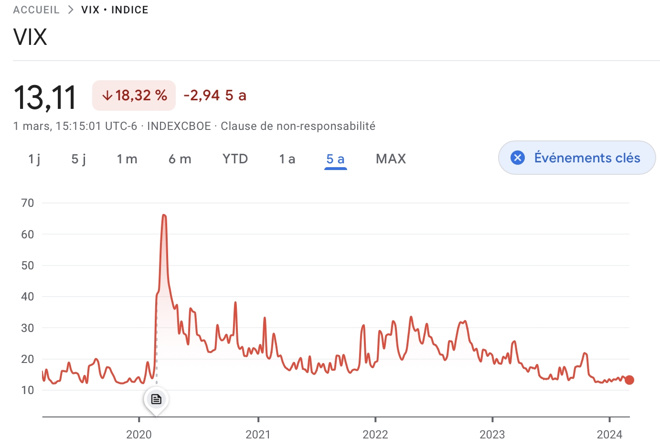Click the 18,32 % change badge
This screenshot has width=660, height=448.
pyautogui.click(x=134, y=96)
